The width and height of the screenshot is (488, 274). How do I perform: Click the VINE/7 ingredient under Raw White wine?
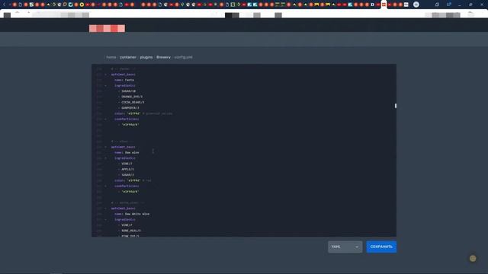[x=127, y=225]
